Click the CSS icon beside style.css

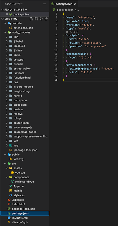[x=11, y=195]
